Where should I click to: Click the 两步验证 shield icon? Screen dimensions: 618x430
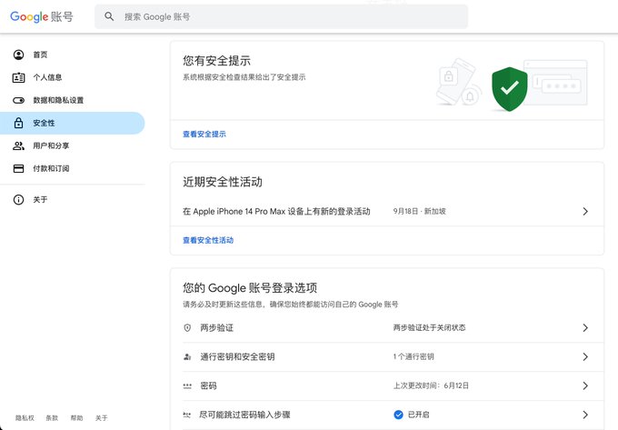pyautogui.click(x=187, y=327)
